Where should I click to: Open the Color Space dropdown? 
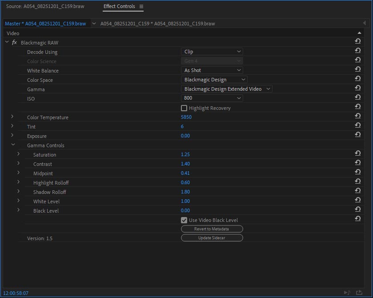click(x=214, y=80)
